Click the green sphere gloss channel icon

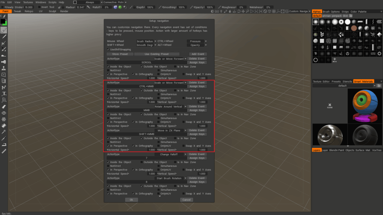point(120,7)
